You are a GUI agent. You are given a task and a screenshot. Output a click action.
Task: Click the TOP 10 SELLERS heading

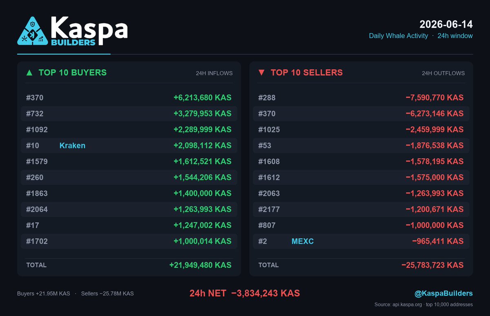click(307, 73)
